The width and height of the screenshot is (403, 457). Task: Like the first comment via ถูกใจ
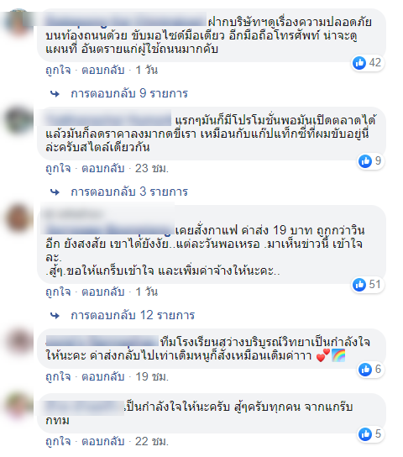(x=58, y=71)
